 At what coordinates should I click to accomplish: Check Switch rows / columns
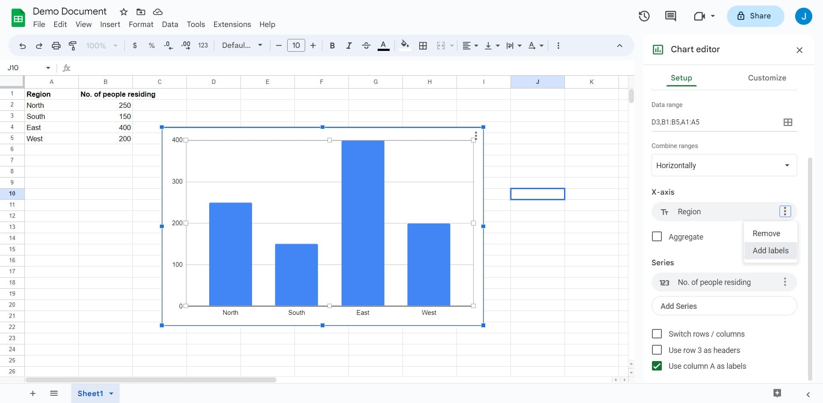point(657,334)
